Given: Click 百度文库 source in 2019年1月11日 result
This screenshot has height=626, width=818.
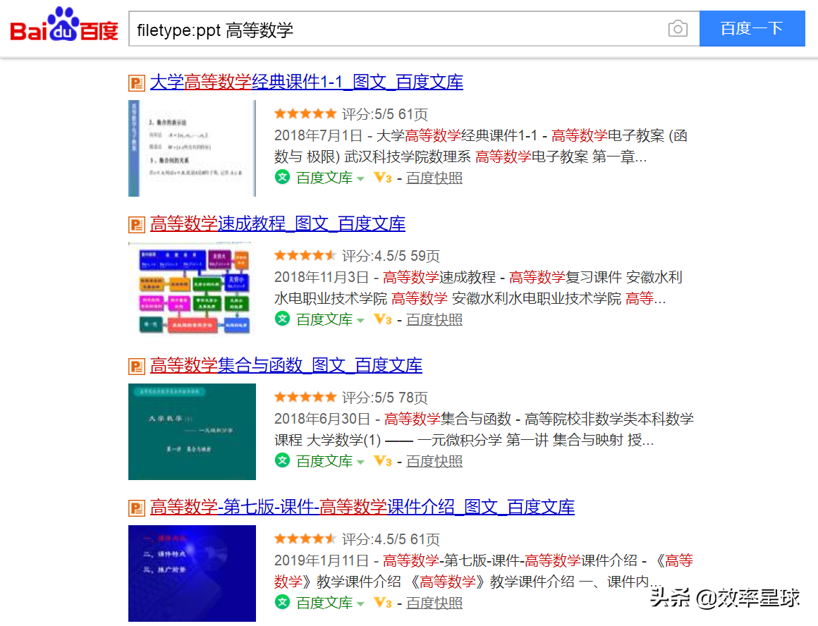Looking at the screenshot, I should pos(324,603).
